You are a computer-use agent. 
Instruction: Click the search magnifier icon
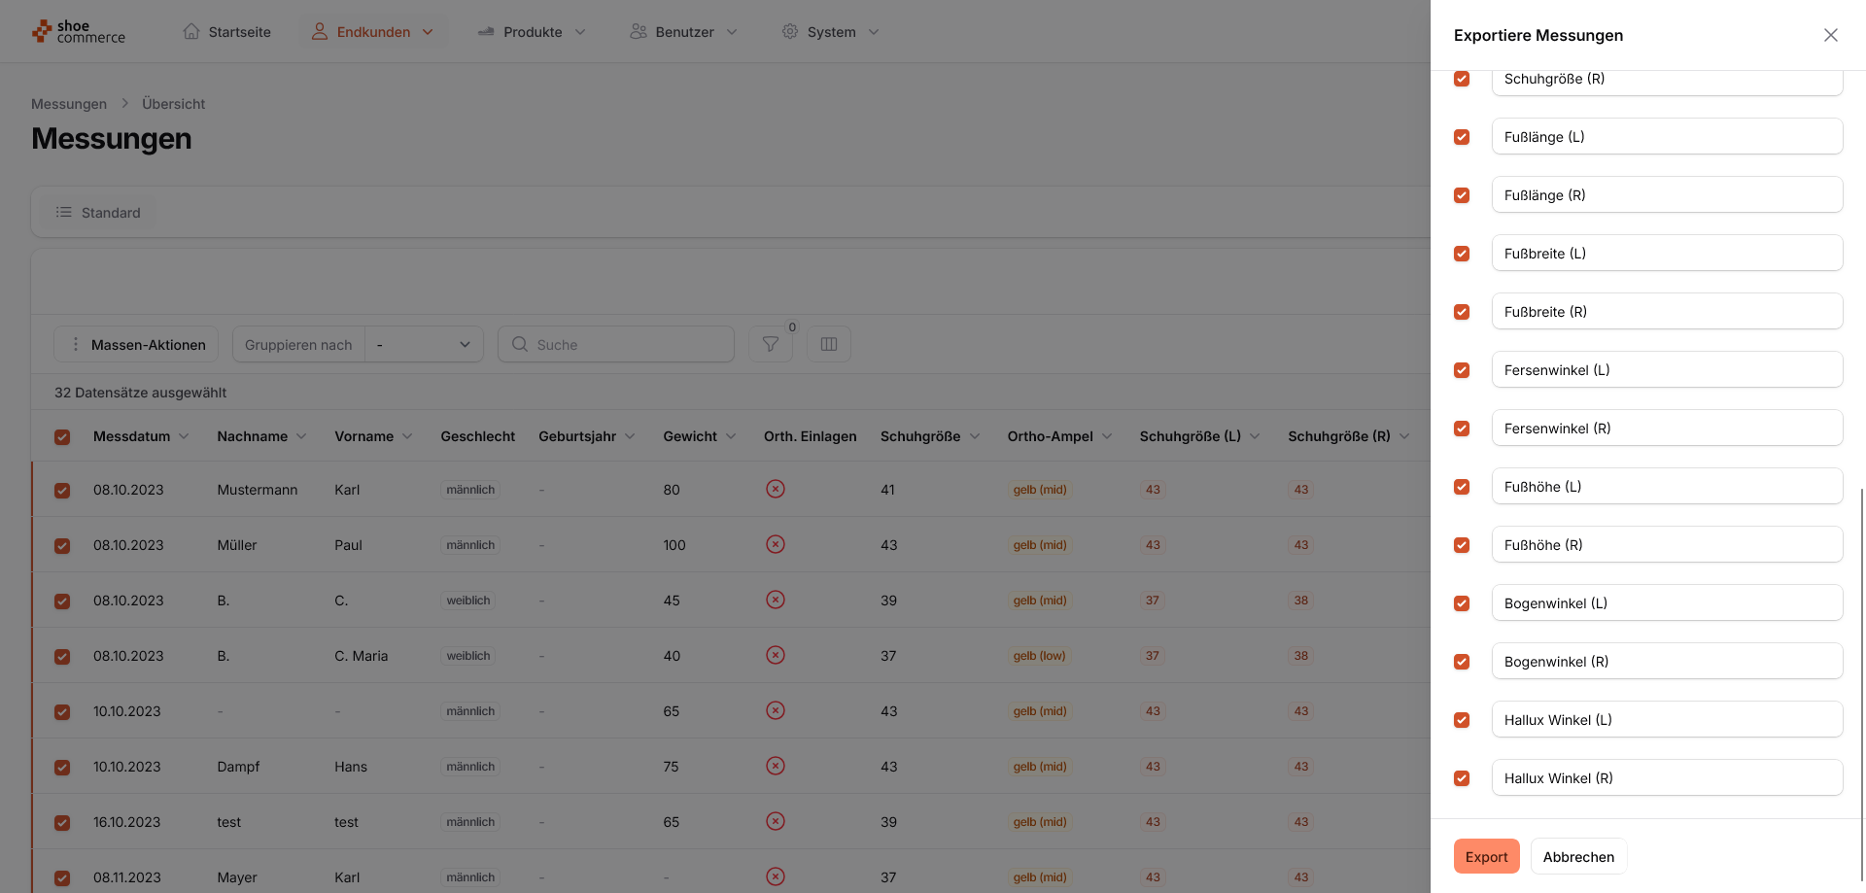[520, 344]
